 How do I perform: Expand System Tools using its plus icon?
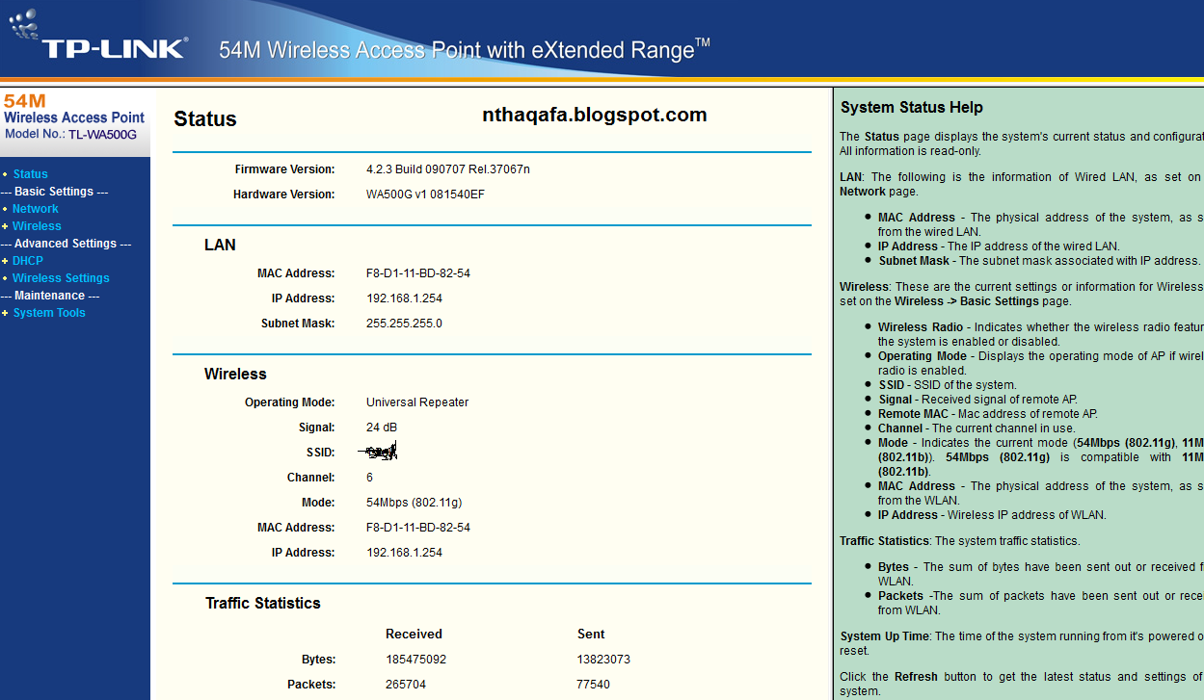[x=5, y=313]
